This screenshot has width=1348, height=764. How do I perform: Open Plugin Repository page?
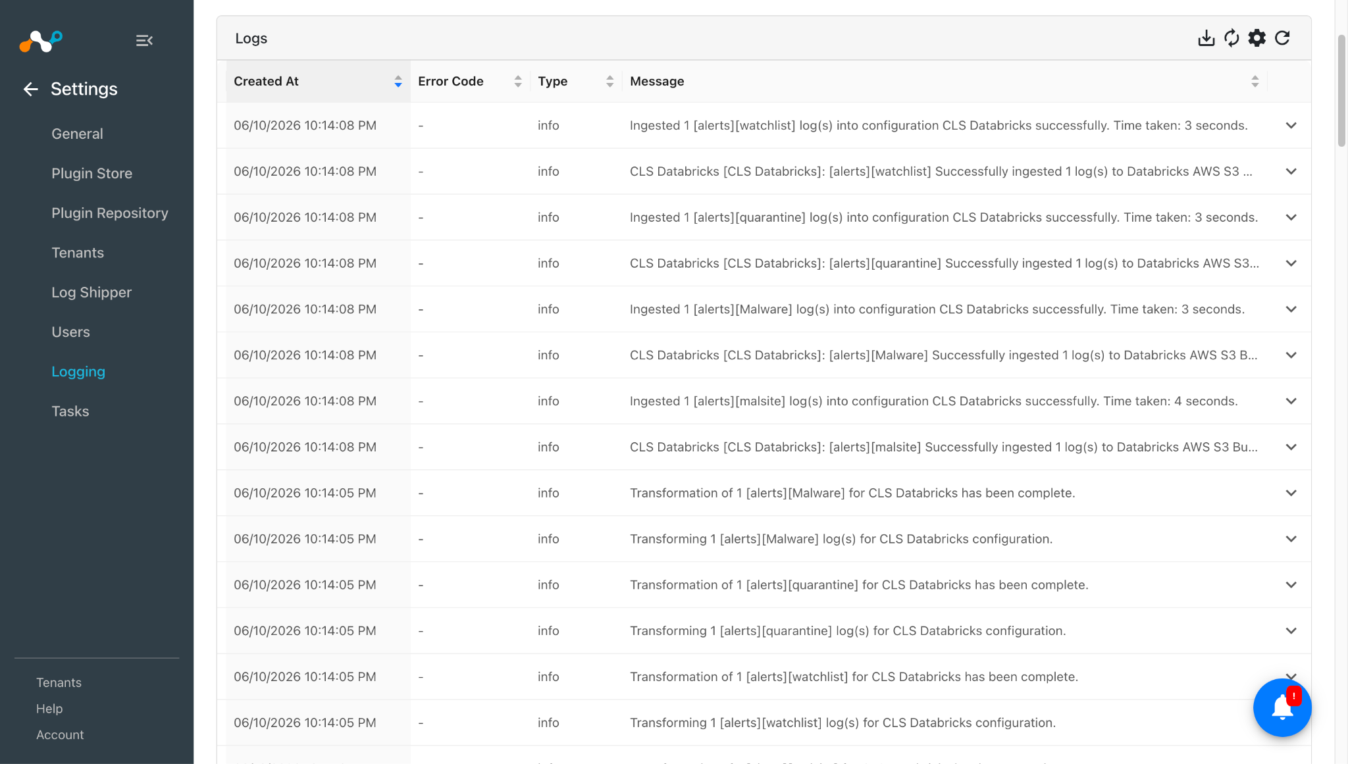tap(110, 213)
